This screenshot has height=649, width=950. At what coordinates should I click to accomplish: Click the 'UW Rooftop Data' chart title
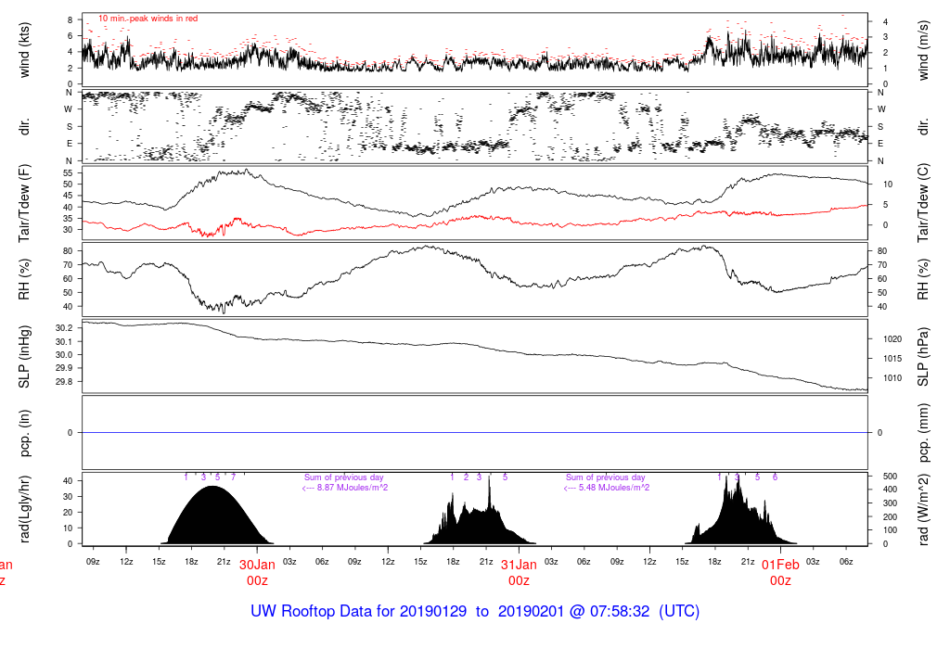tap(475, 611)
